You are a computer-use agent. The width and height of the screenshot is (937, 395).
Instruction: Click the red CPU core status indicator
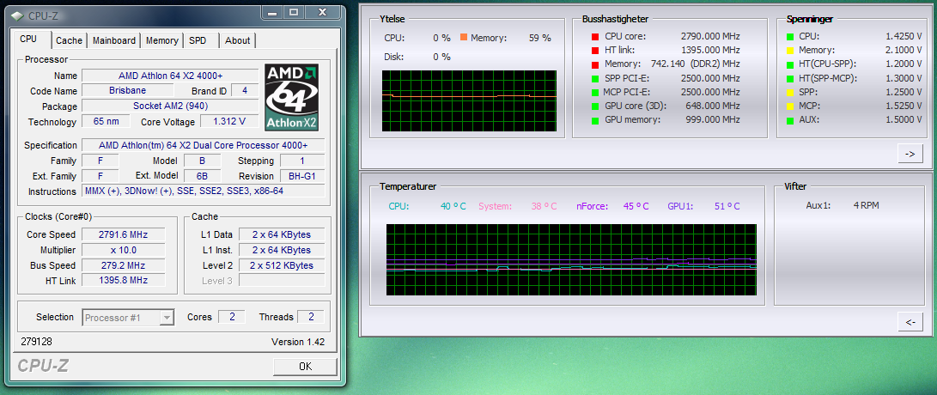pyautogui.click(x=594, y=36)
